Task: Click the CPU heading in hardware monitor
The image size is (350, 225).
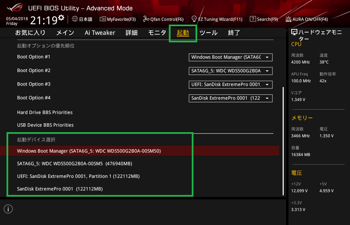Action: click(296, 44)
